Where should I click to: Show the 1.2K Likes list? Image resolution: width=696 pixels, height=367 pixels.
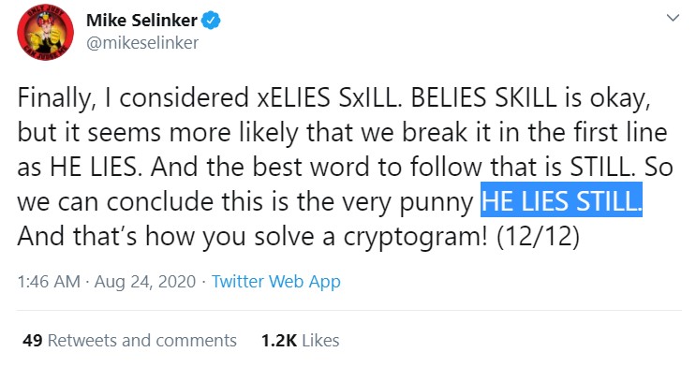coord(301,341)
